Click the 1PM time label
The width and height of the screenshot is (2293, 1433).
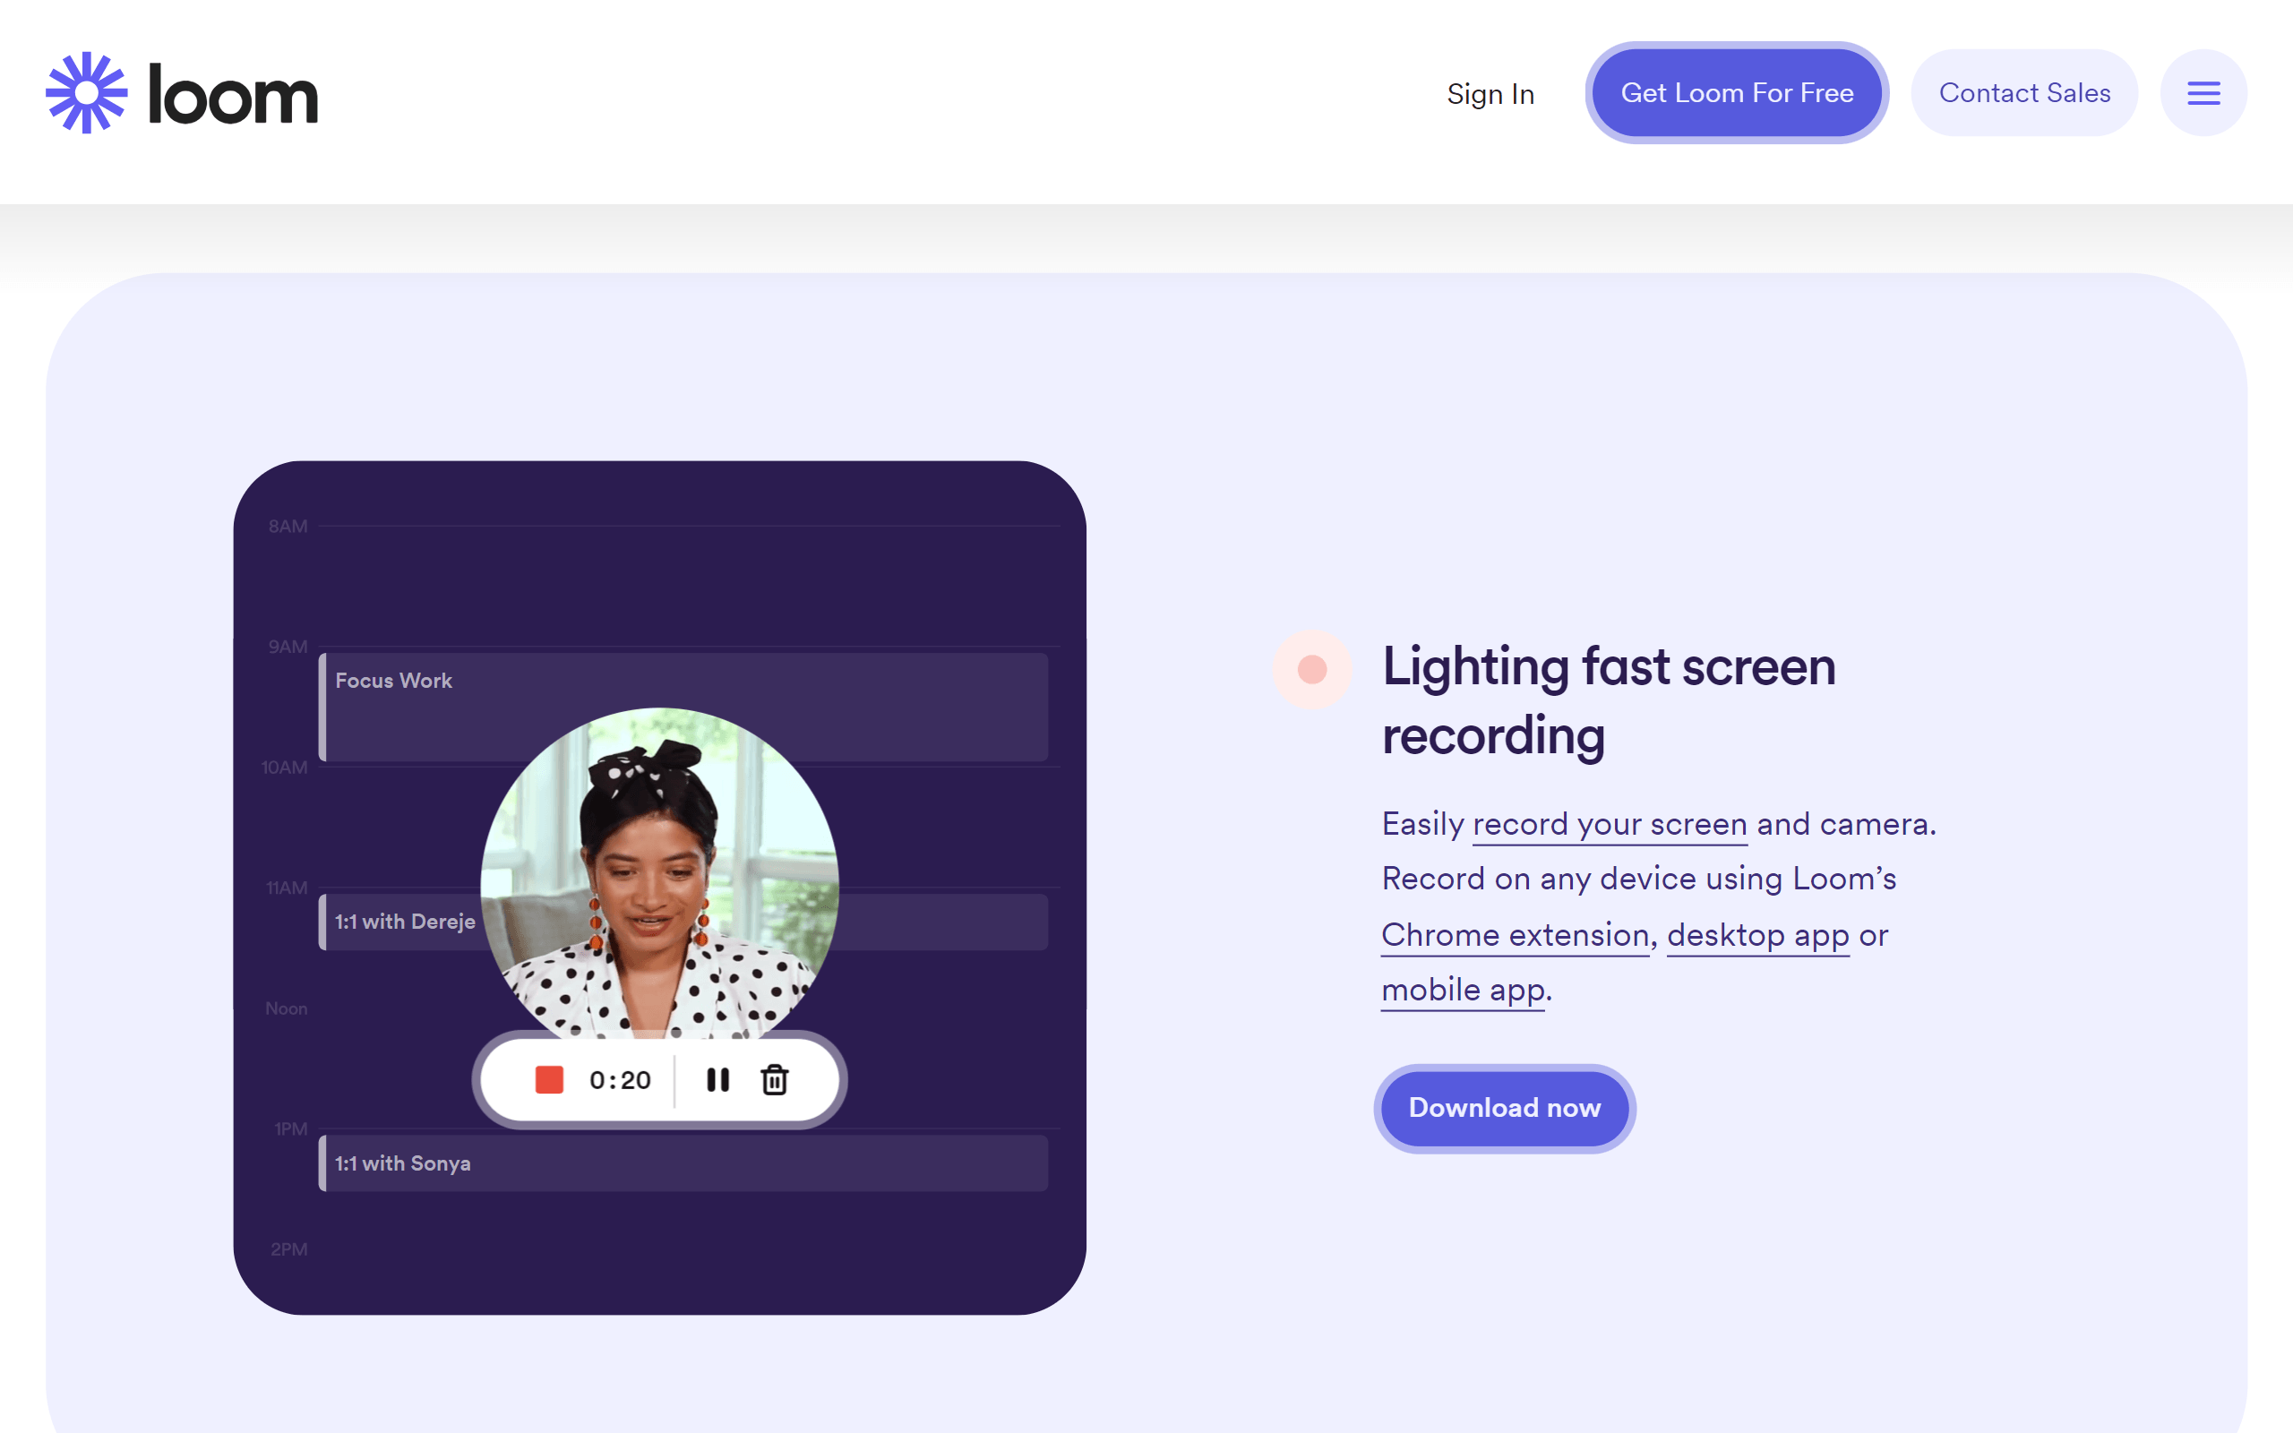[x=291, y=1128]
